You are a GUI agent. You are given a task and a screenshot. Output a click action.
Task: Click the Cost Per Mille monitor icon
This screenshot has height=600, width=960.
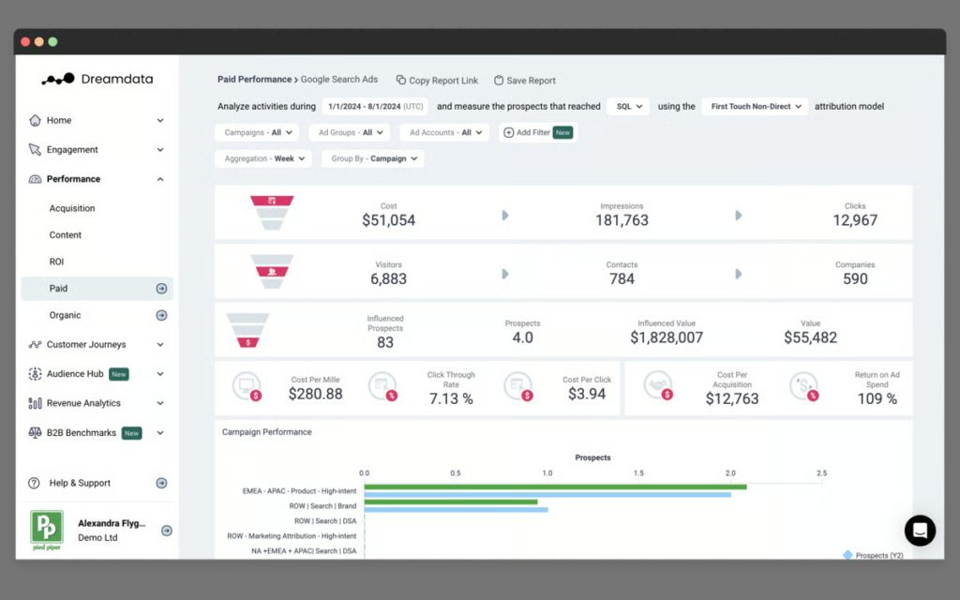[x=247, y=387]
